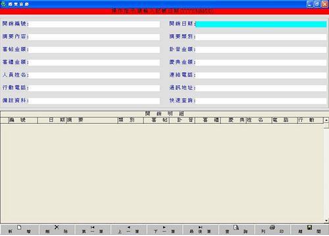Focus the 開銷編號 input field
The height and width of the screenshot is (236, 329).
click(94, 24)
